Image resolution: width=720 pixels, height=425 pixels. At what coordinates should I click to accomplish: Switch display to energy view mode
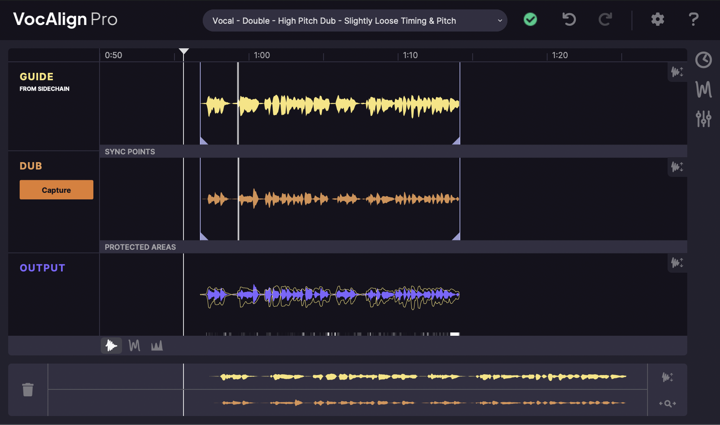point(157,346)
